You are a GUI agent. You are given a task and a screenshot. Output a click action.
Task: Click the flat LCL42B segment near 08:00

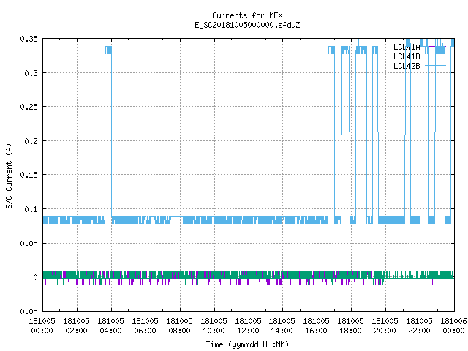[177, 217]
